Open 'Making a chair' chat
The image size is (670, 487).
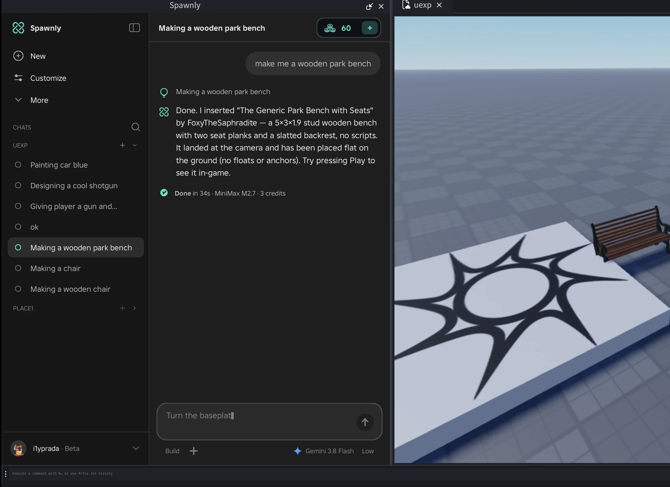click(x=76, y=268)
